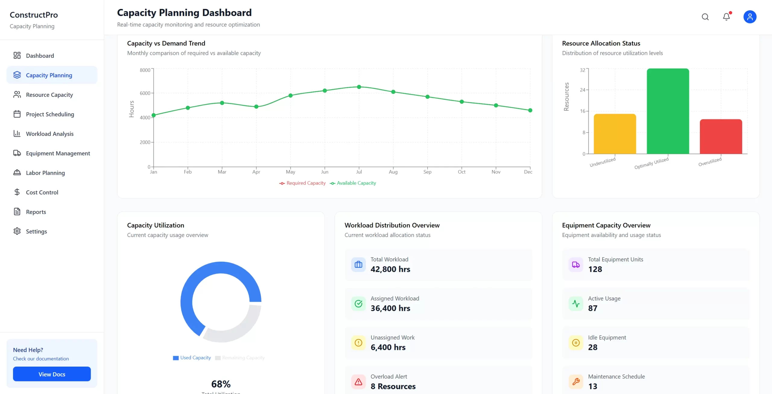Click the Idle Equipment pause icon
The width and height of the screenshot is (772, 394).
pos(576,343)
